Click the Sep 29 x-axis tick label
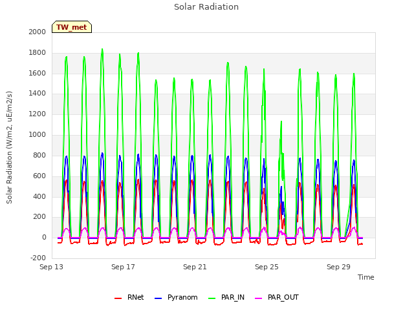The image size is (414, 310). (338, 267)
